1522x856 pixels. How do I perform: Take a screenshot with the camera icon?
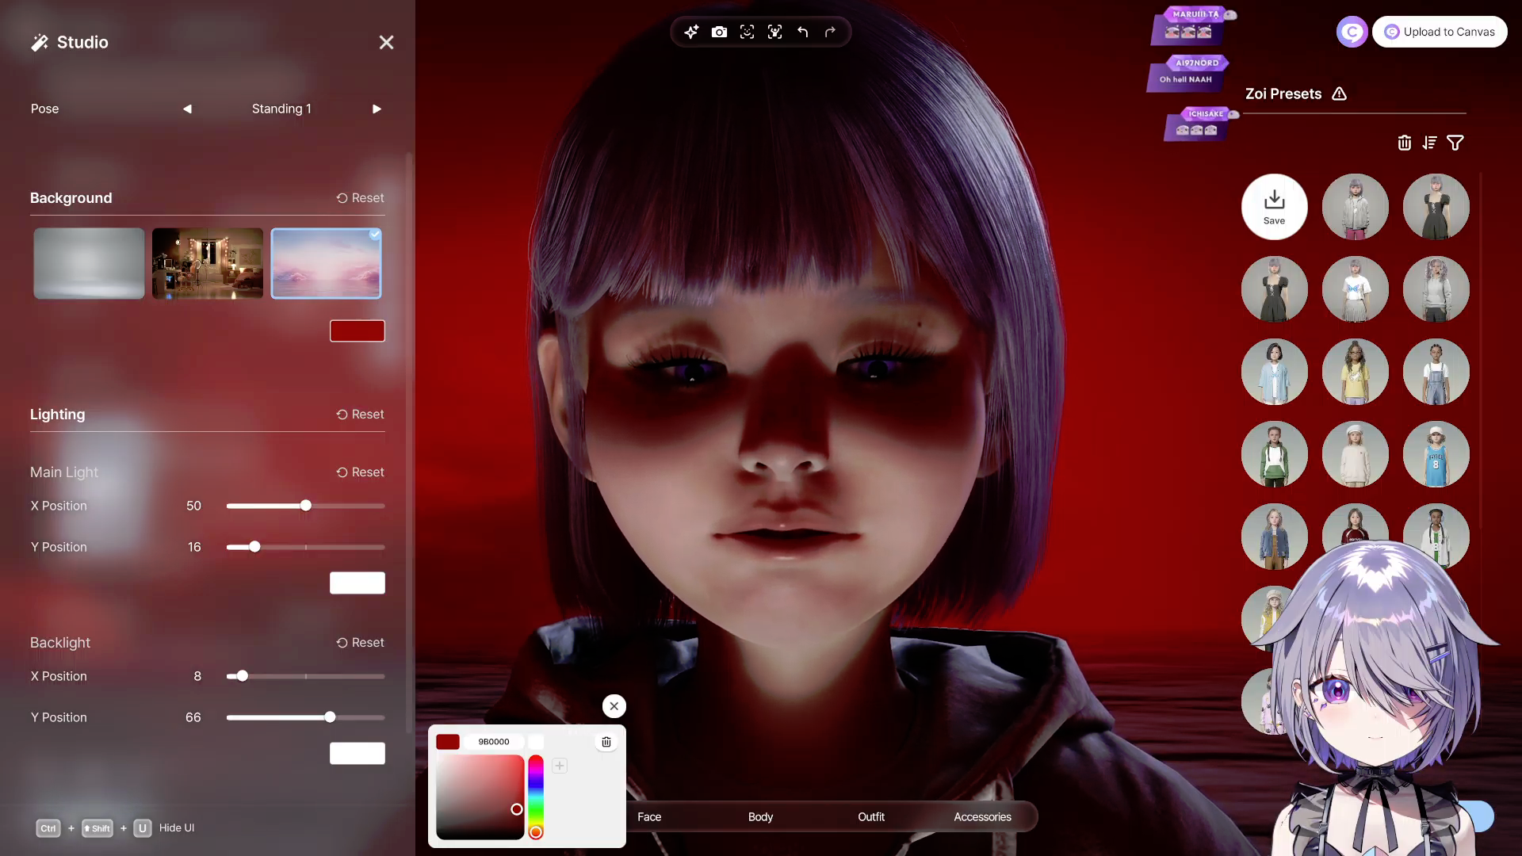point(719,32)
